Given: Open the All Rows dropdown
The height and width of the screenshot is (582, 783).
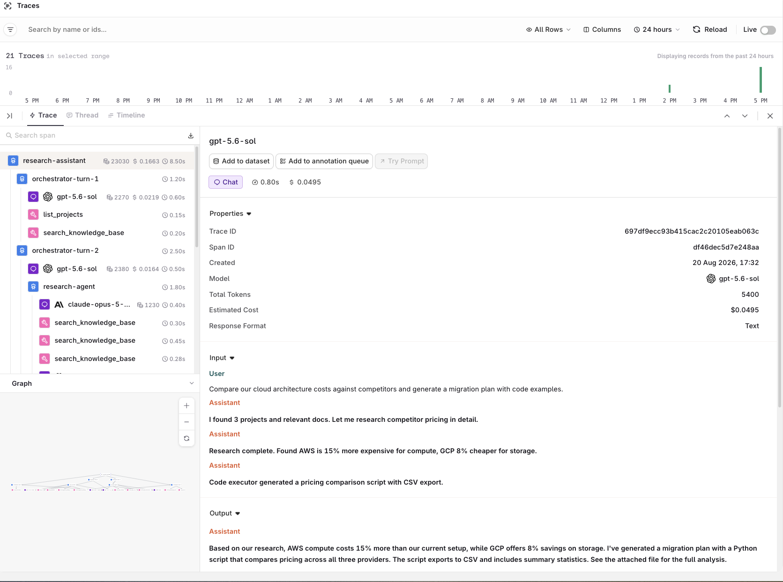Looking at the screenshot, I should click(548, 29).
